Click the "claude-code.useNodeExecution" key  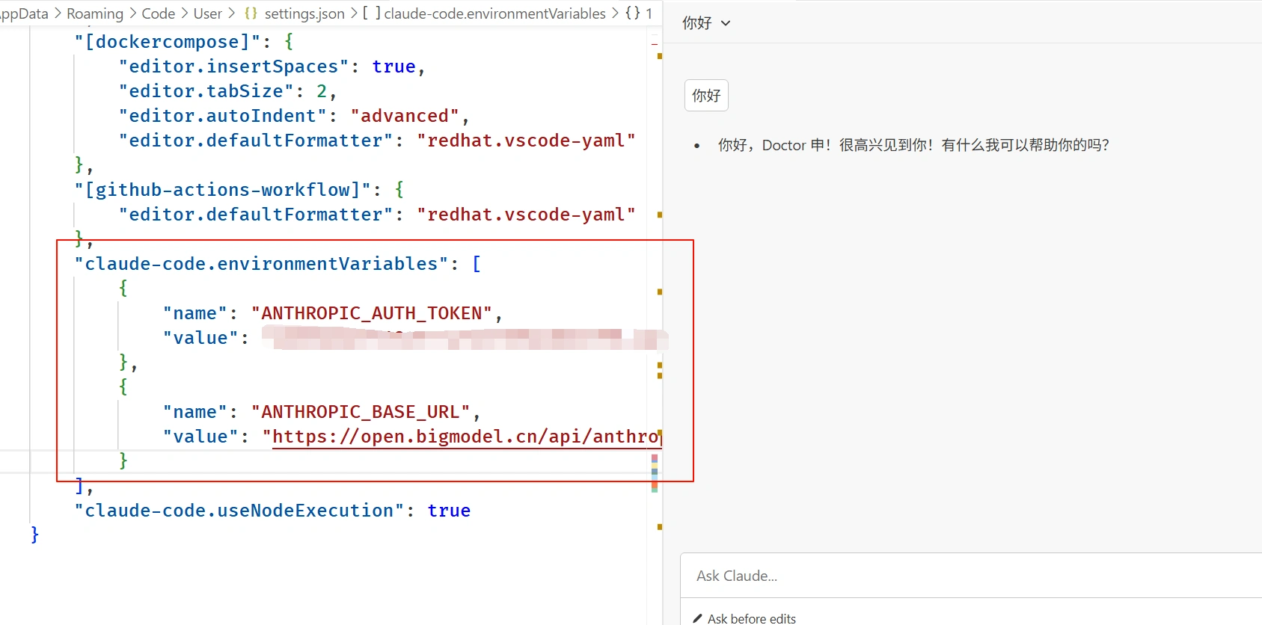pyautogui.click(x=239, y=511)
